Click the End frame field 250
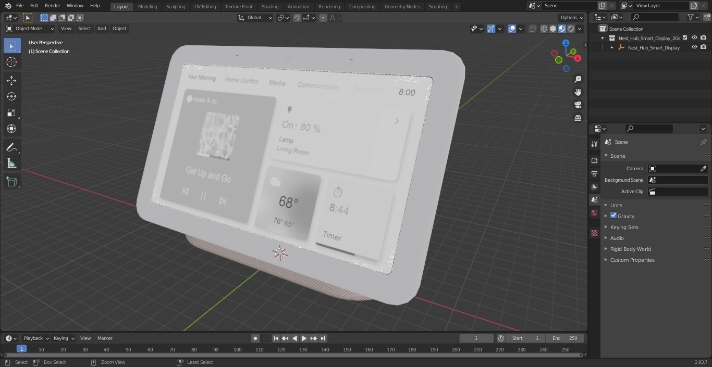 565,338
